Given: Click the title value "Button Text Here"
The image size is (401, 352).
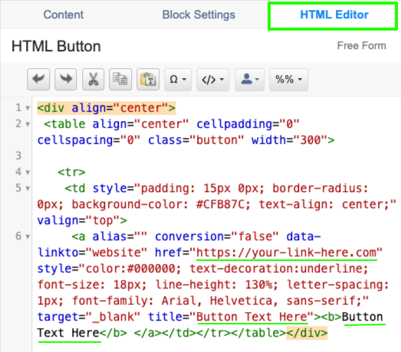Looking at the screenshot, I should pos(251,317).
